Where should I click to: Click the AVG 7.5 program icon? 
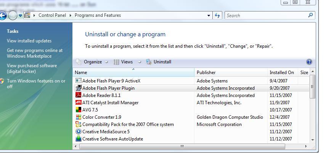78,110
